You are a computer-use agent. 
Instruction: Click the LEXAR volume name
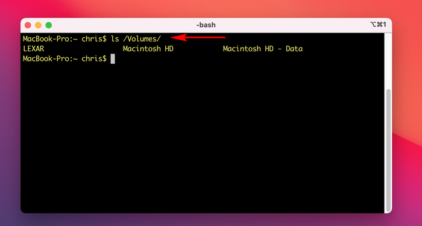tap(34, 49)
